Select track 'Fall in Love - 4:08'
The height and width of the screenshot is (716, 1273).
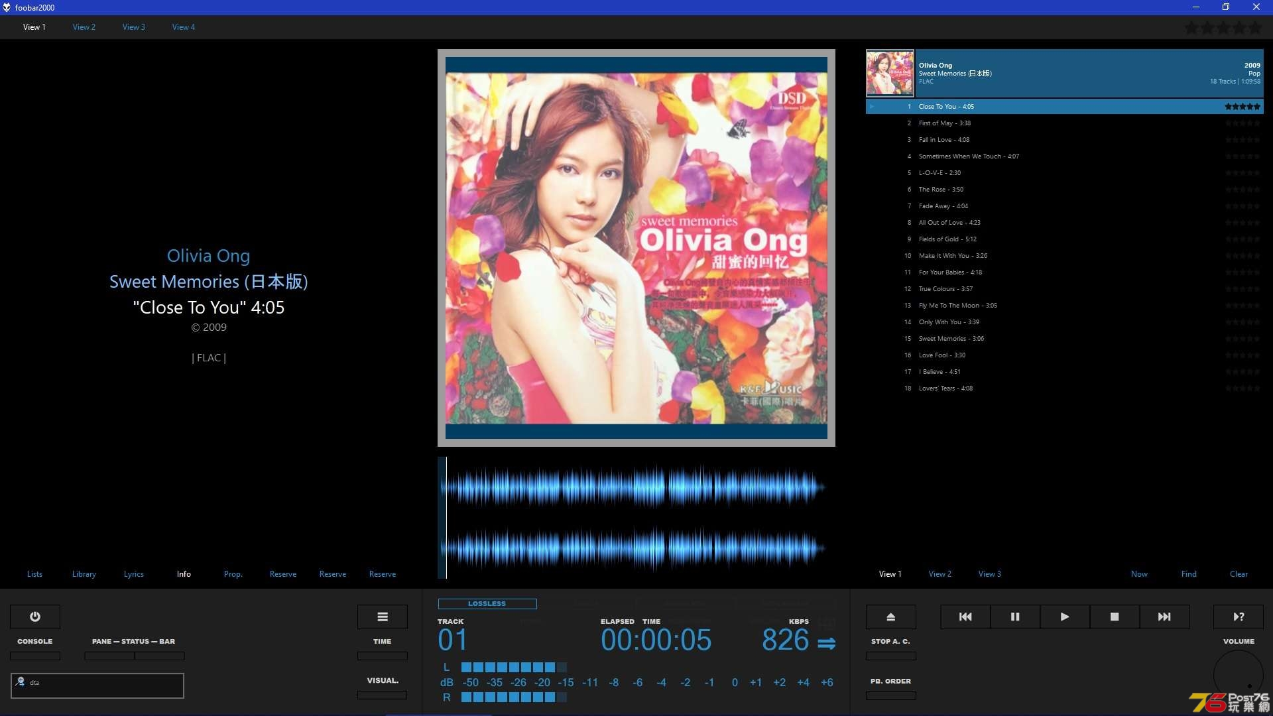1064,140
